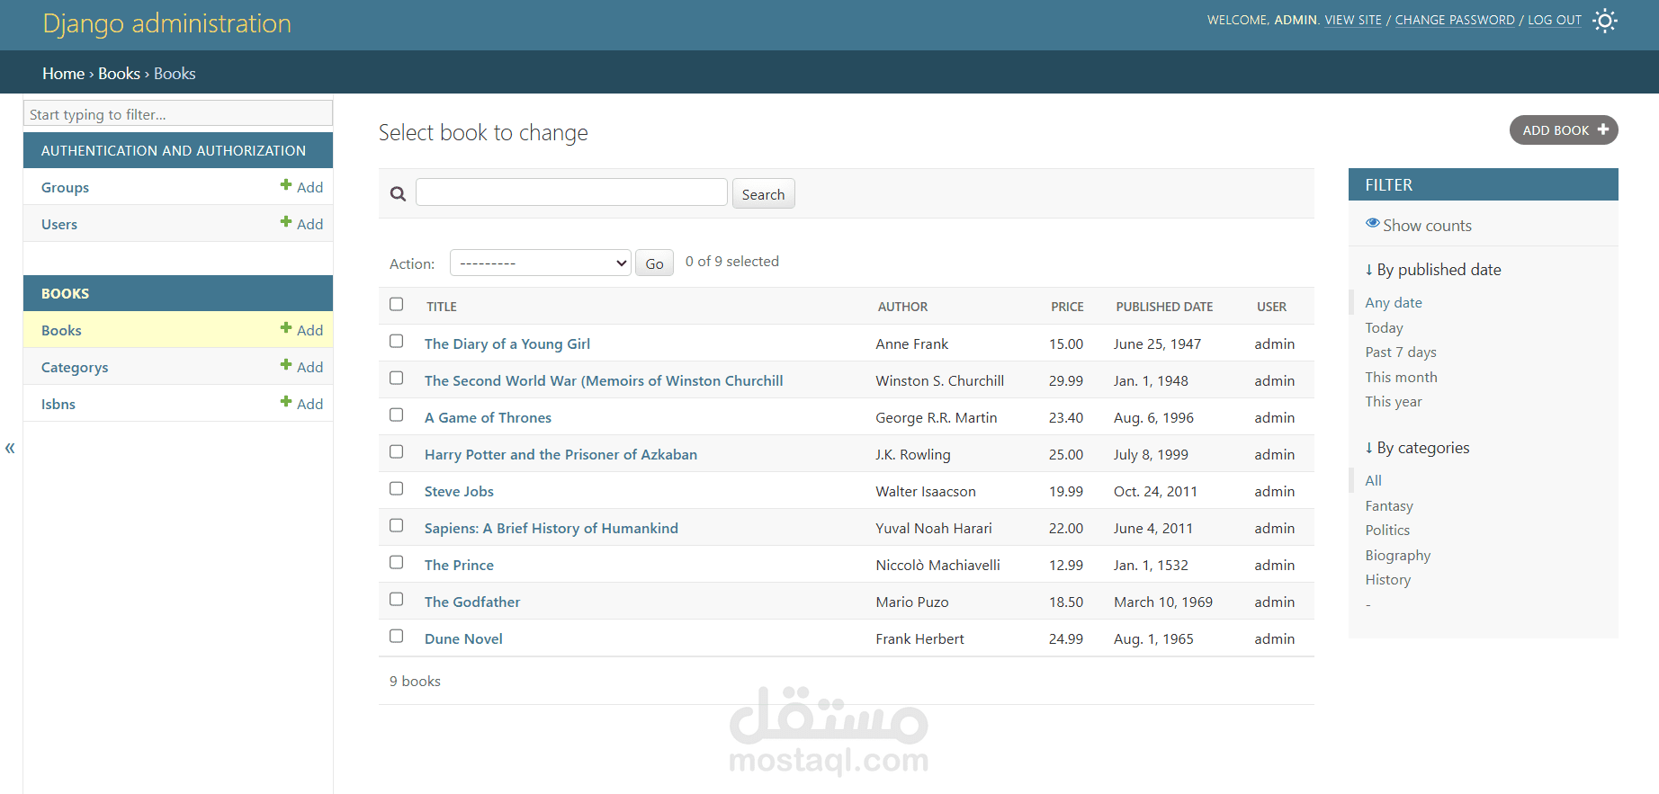
Task: Filter categories by History
Action: (1387, 579)
